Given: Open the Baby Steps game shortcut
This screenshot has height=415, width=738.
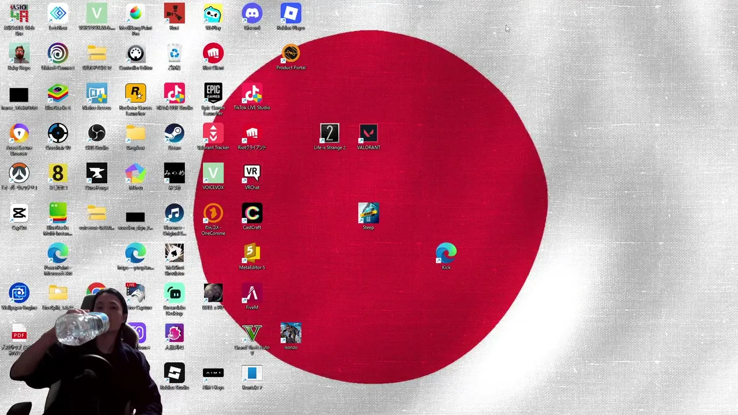Looking at the screenshot, I should click(x=19, y=54).
